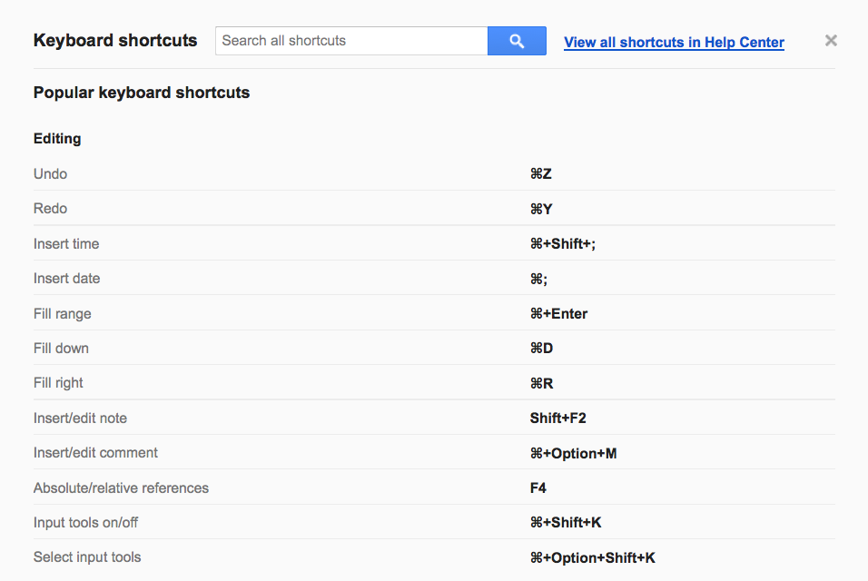Viewport: 868px width, 581px height.
Task: Close the Keyboard shortcuts dialog
Action: click(831, 41)
